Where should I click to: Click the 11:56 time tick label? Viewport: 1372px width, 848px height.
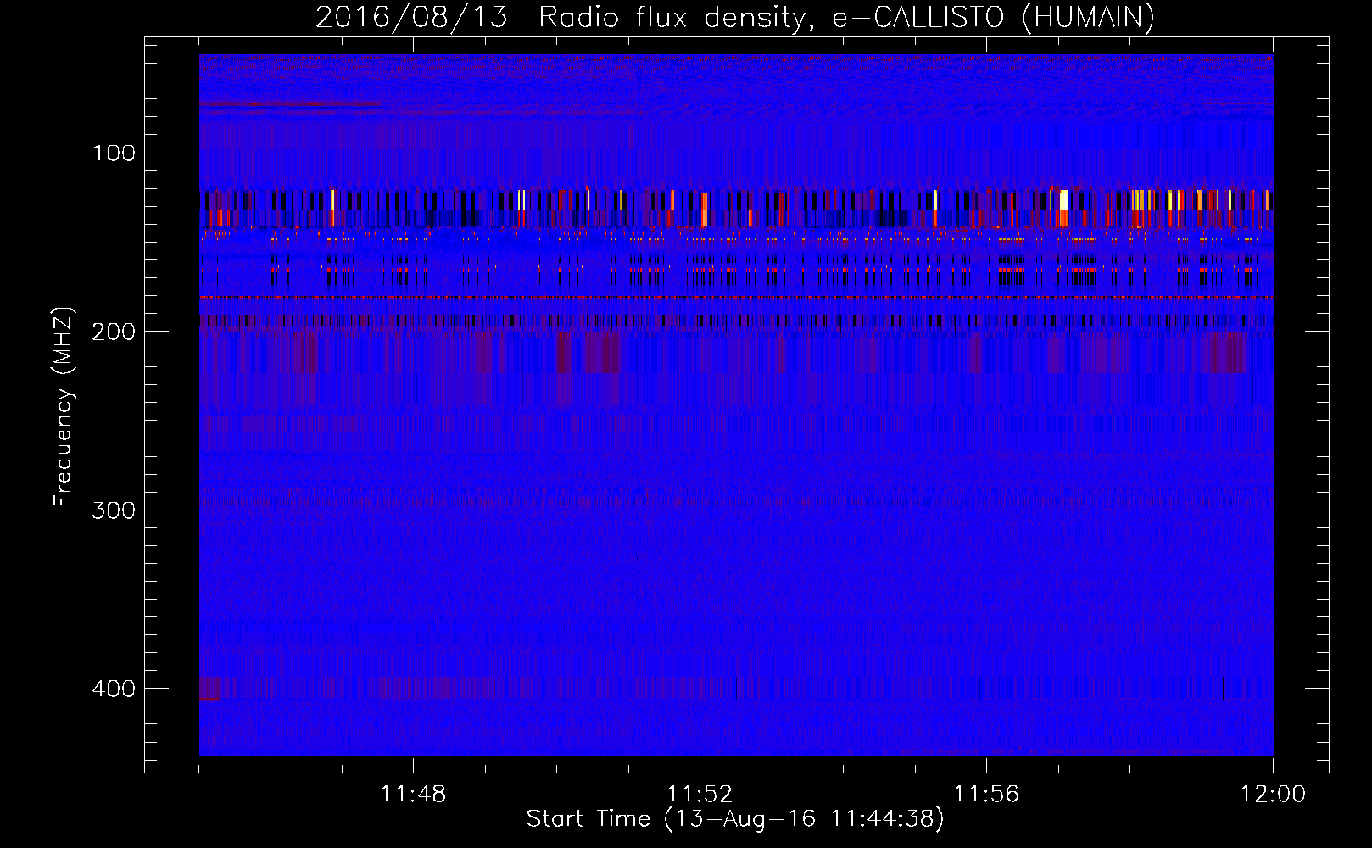[x=986, y=795]
